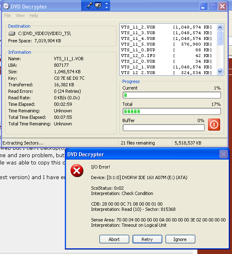Click the Current progress bar
Image resolution: width=232 pixels, height=254 pixels.
coord(172,95)
